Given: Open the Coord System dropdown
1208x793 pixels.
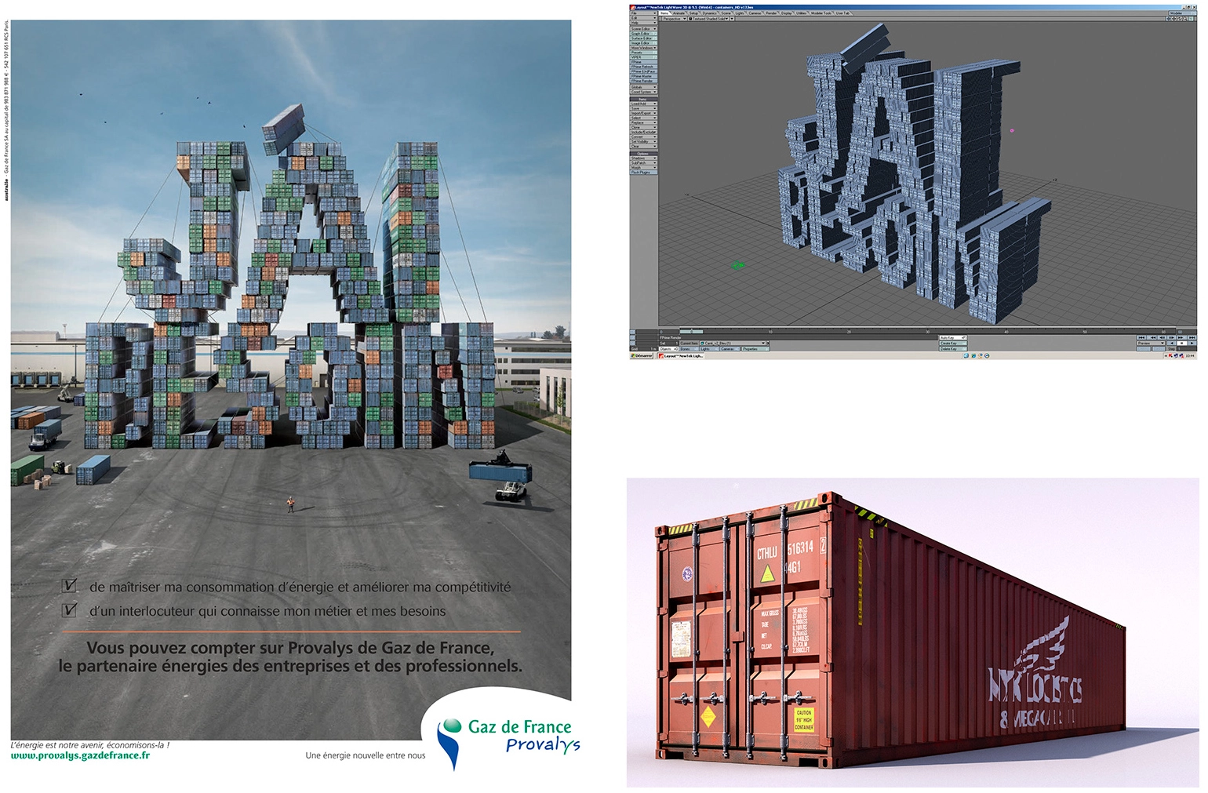Looking at the screenshot, I should click(x=643, y=92).
